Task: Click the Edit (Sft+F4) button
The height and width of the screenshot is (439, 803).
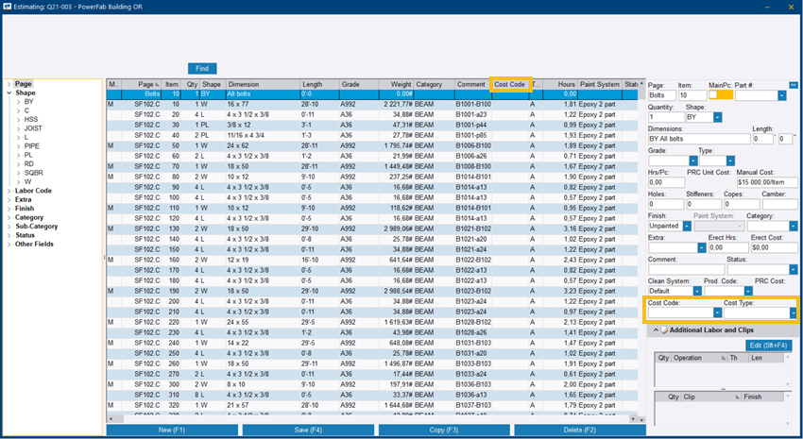Action: click(x=769, y=346)
